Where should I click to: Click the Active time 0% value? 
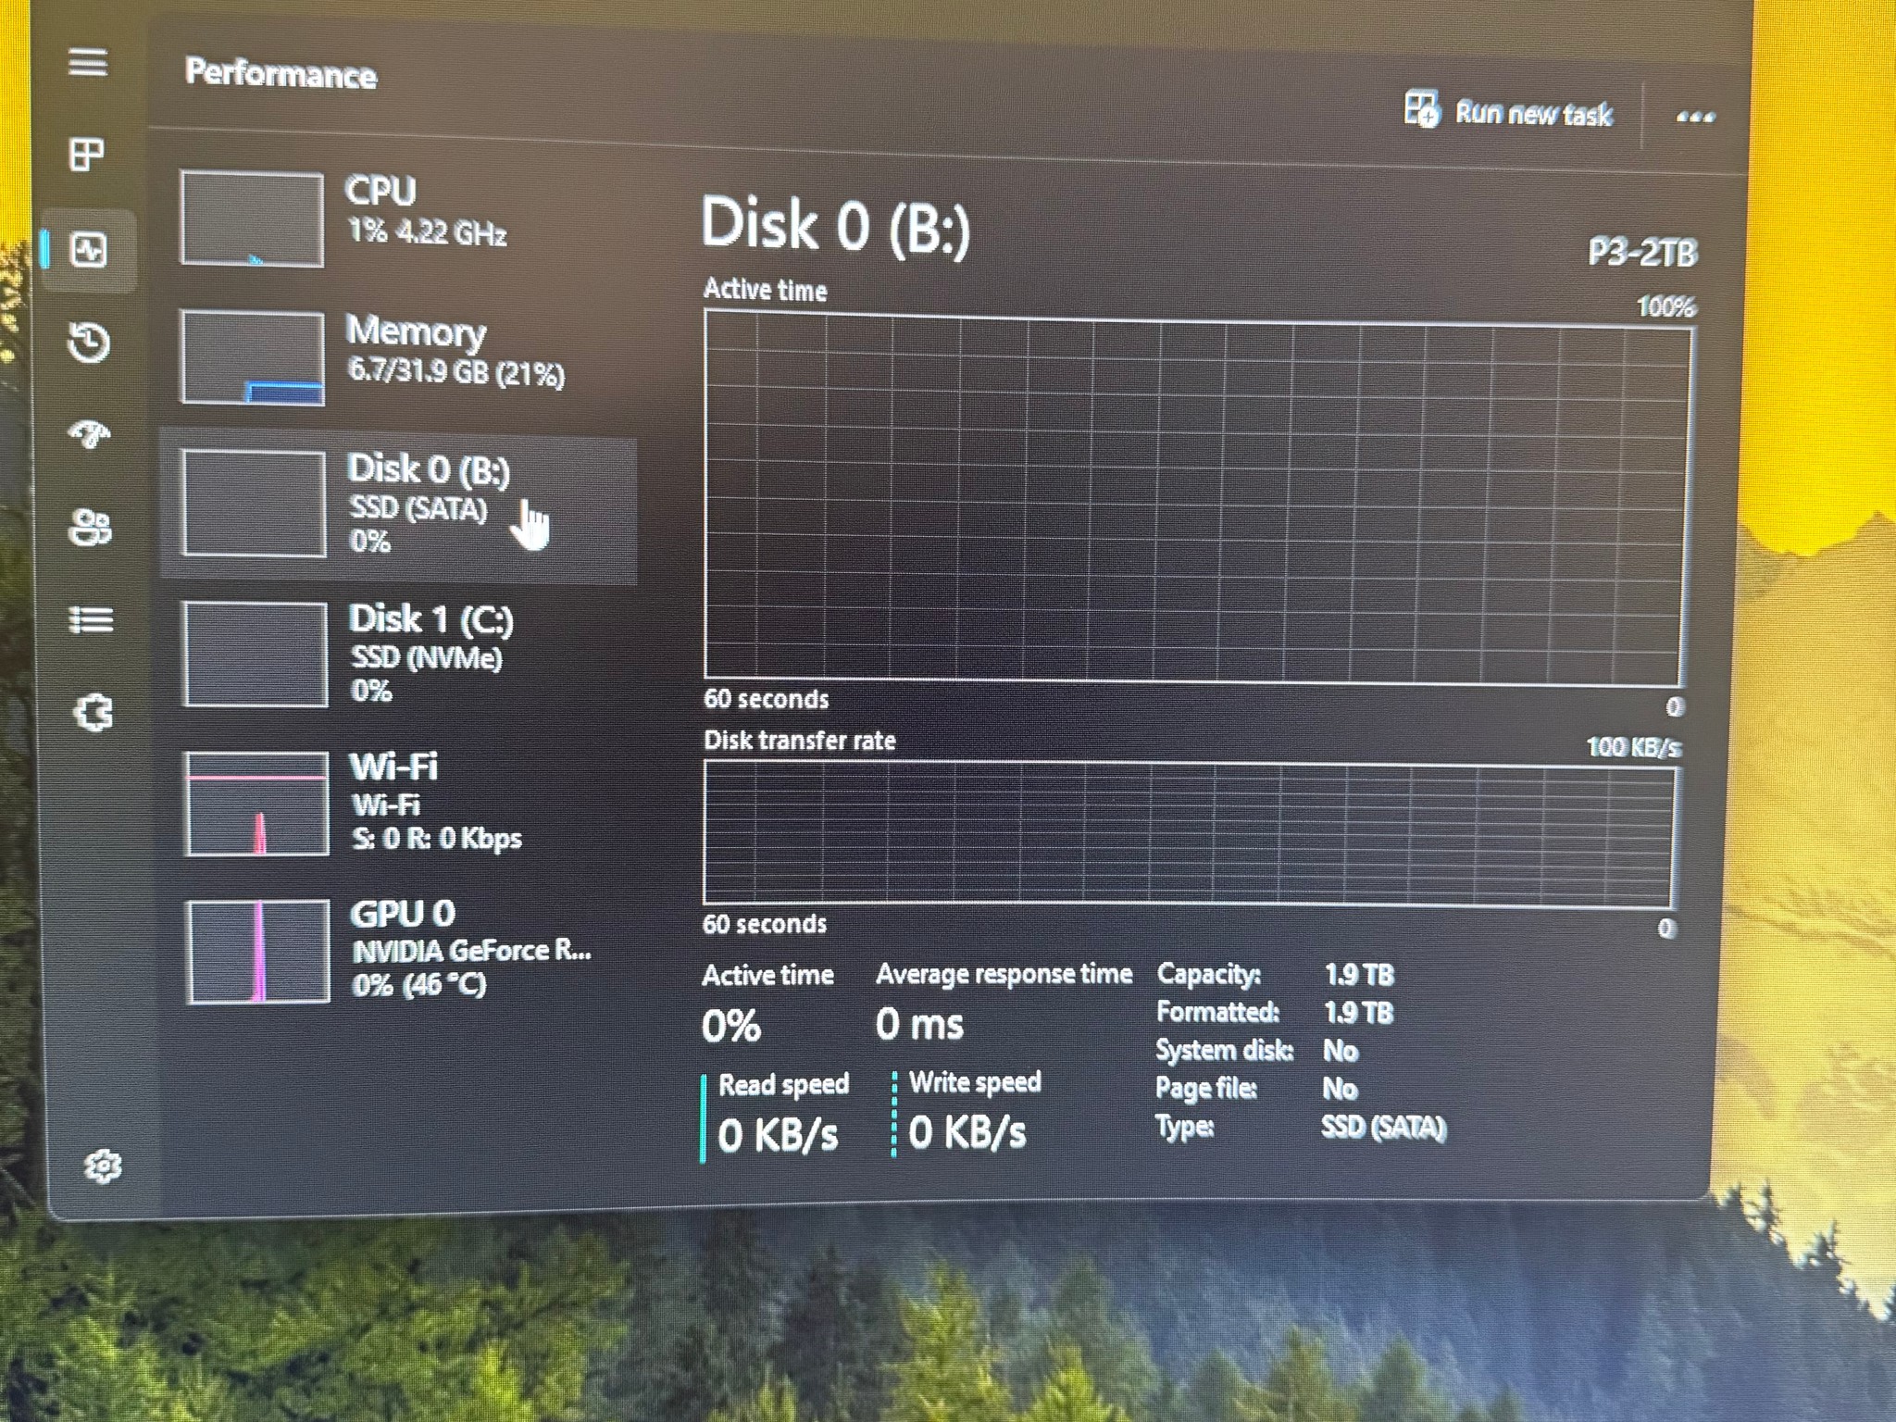[x=731, y=1026]
